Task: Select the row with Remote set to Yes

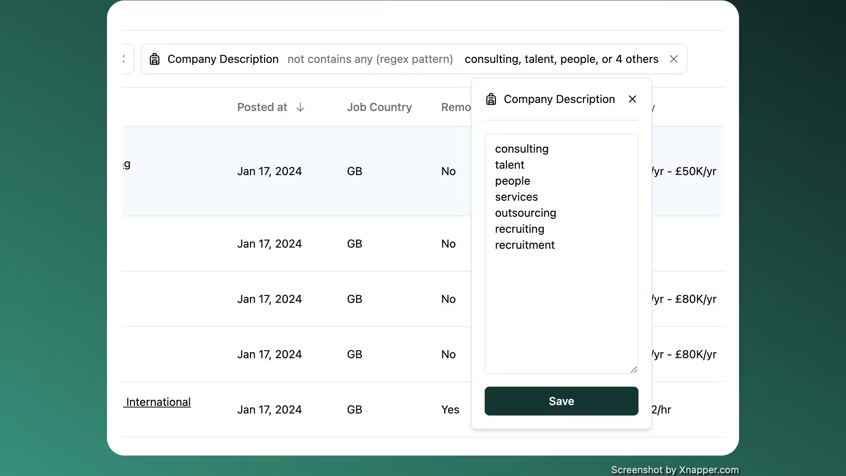Action: [280, 409]
